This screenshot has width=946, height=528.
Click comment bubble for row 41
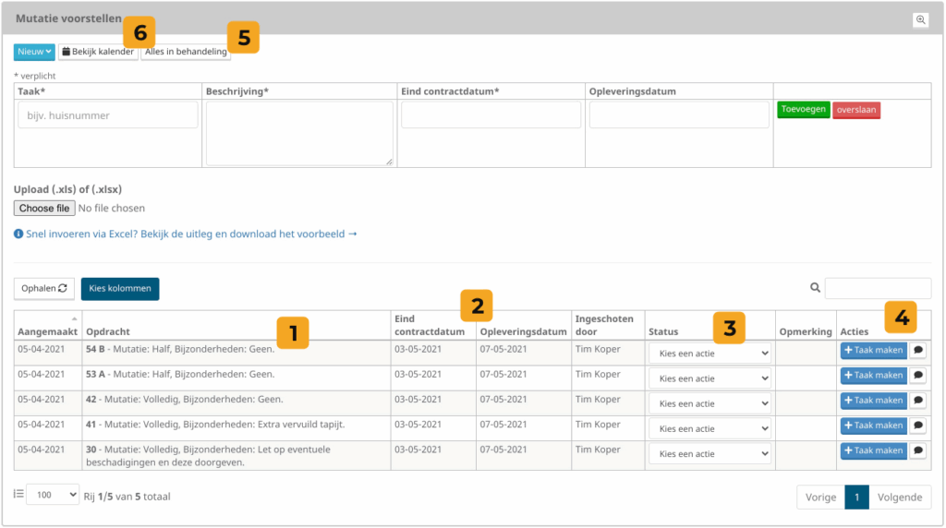(918, 426)
